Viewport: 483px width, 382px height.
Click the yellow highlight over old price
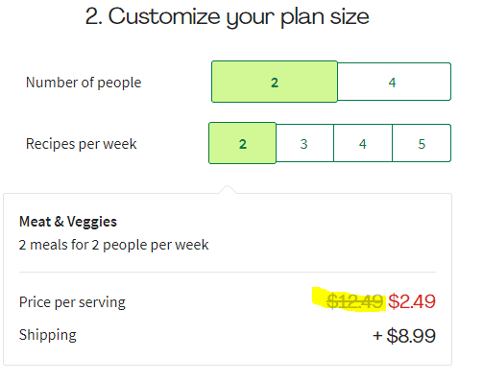pyautogui.click(x=349, y=299)
